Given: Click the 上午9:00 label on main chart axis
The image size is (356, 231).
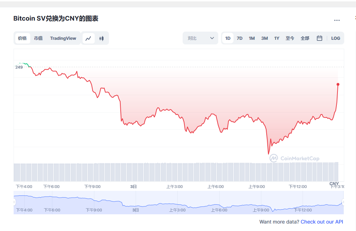Looking at the screenshot, I should [x=257, y=187].
